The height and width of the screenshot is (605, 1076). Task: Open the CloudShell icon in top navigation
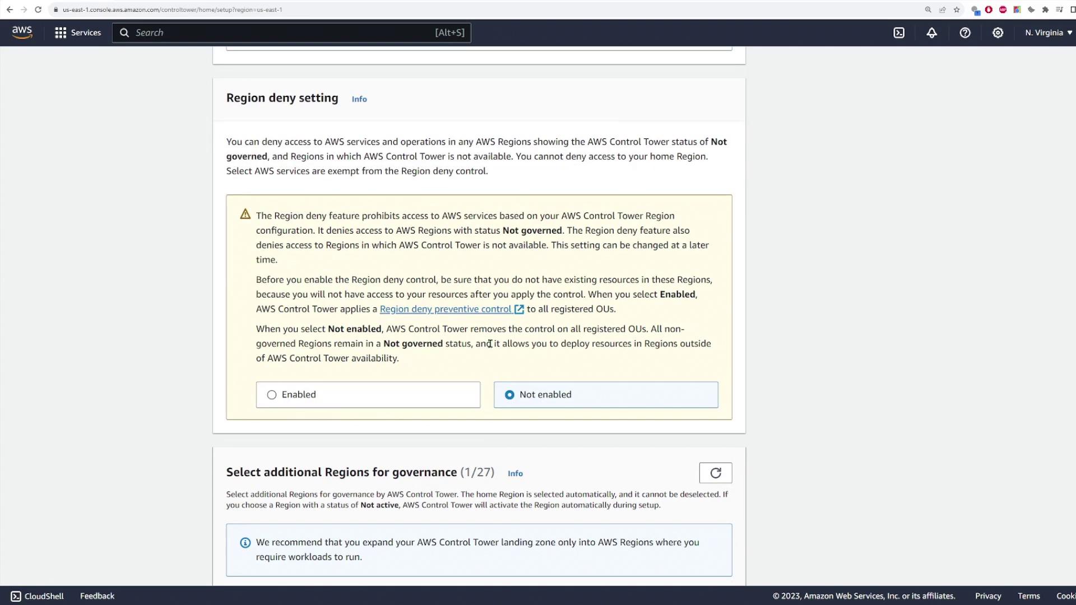899,32
